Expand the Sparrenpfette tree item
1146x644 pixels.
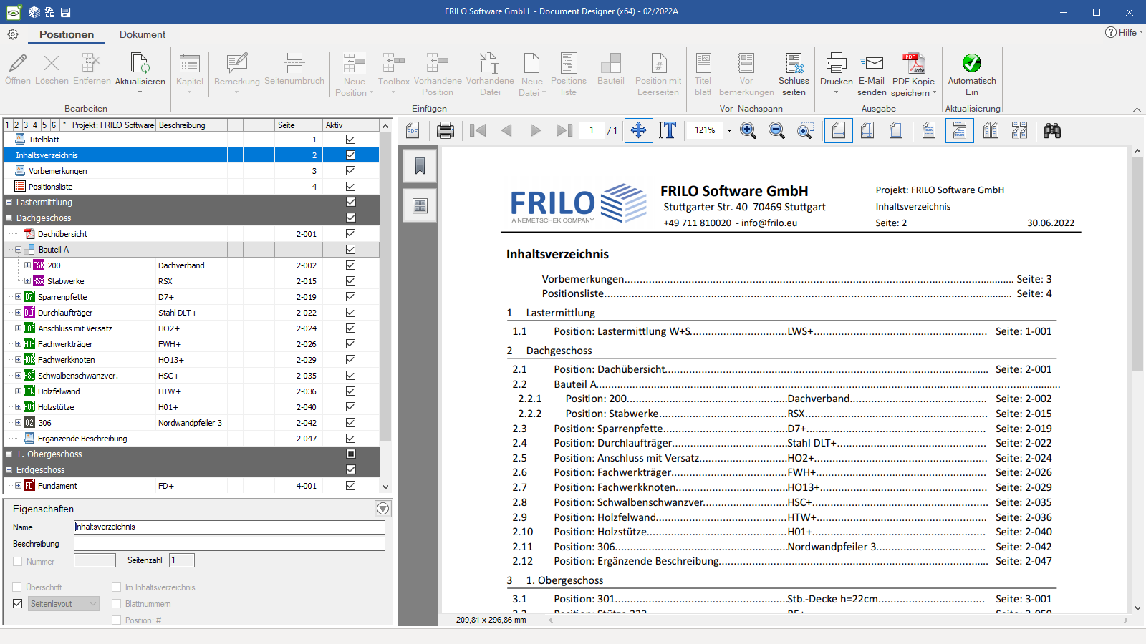click(18, 297)
